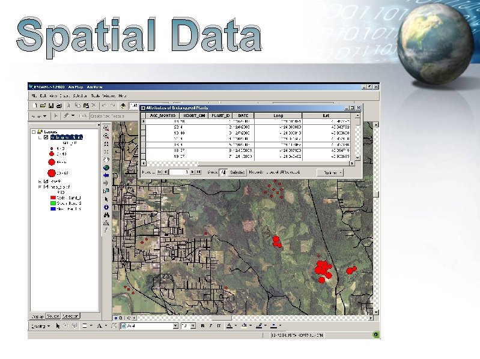Viewport: 480px width, 359px height.
Task: Click the attribute table horizontal scrollbar
Action: [248, 164]
